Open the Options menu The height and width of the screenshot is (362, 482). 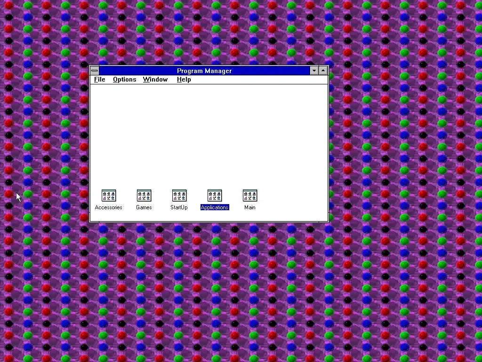pos(124,79)
